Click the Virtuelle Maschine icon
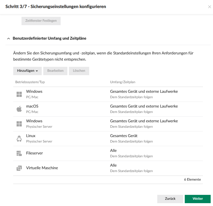The height and width of the screenshot is (206, 213). [19, 168]
